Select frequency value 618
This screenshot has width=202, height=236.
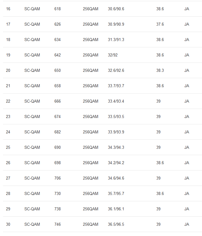click(x=57, y=9)
